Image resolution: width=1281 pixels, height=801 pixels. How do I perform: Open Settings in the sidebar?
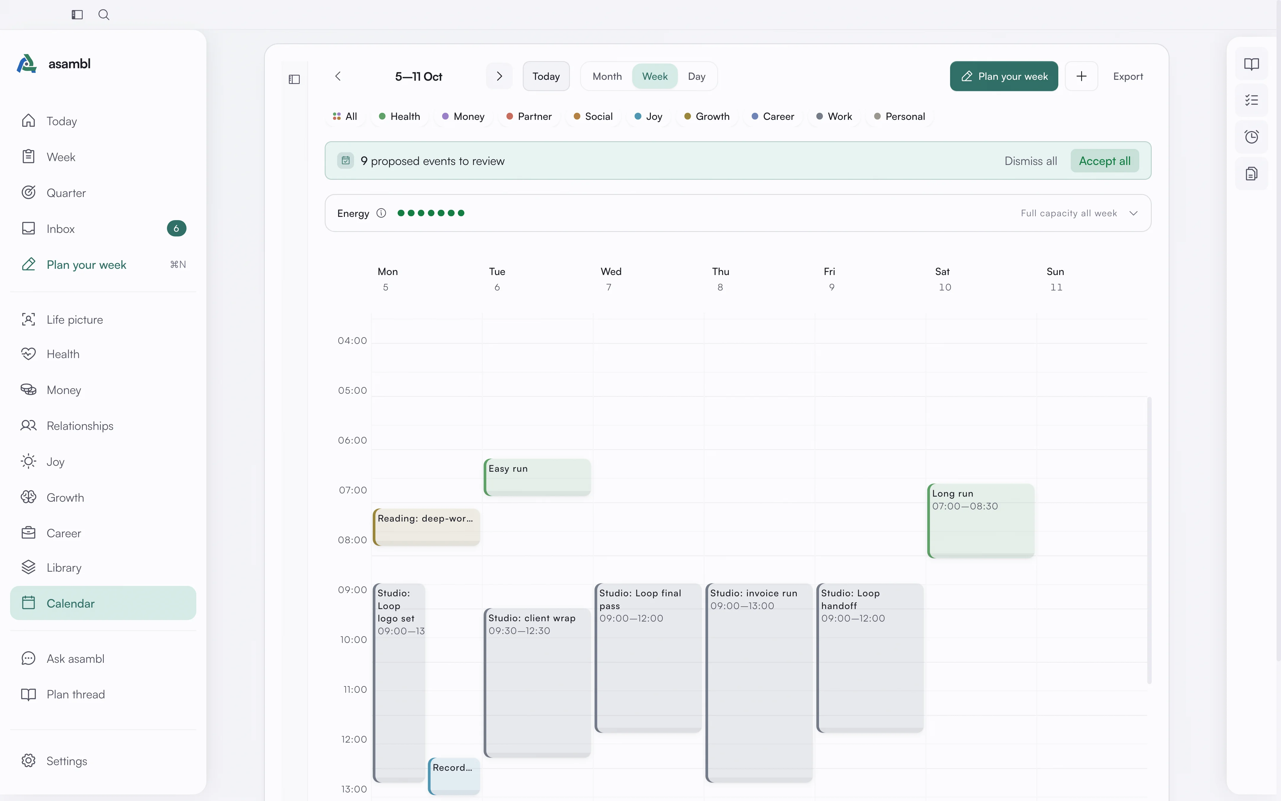coord(103,761)
